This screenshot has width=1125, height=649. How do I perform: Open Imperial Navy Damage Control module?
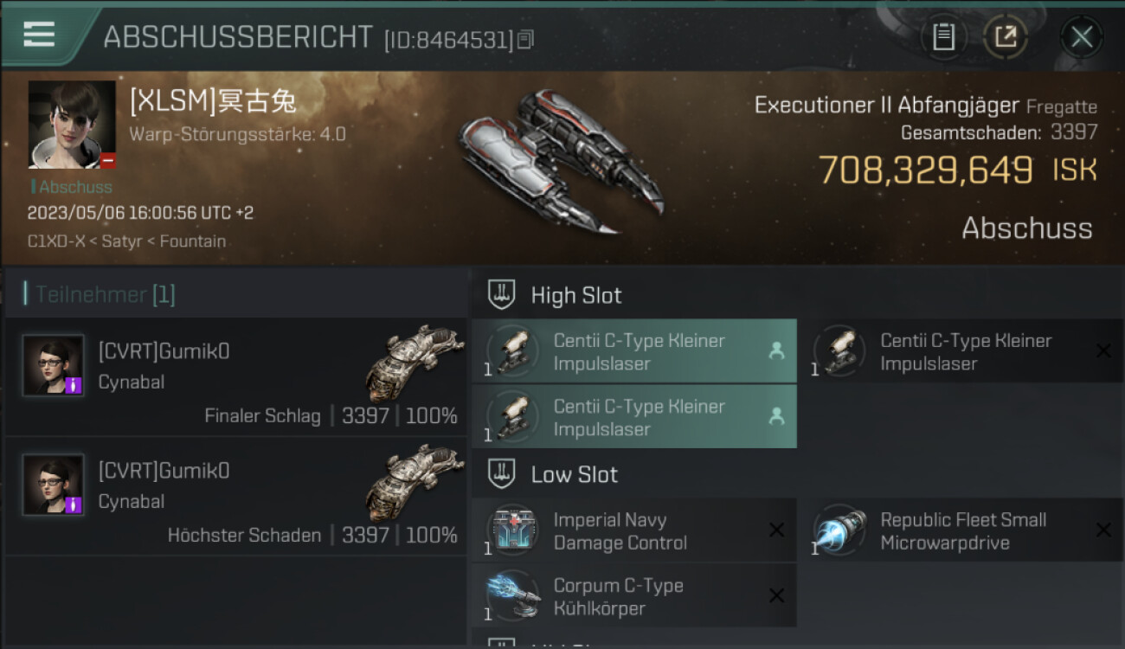coord(634,530)
